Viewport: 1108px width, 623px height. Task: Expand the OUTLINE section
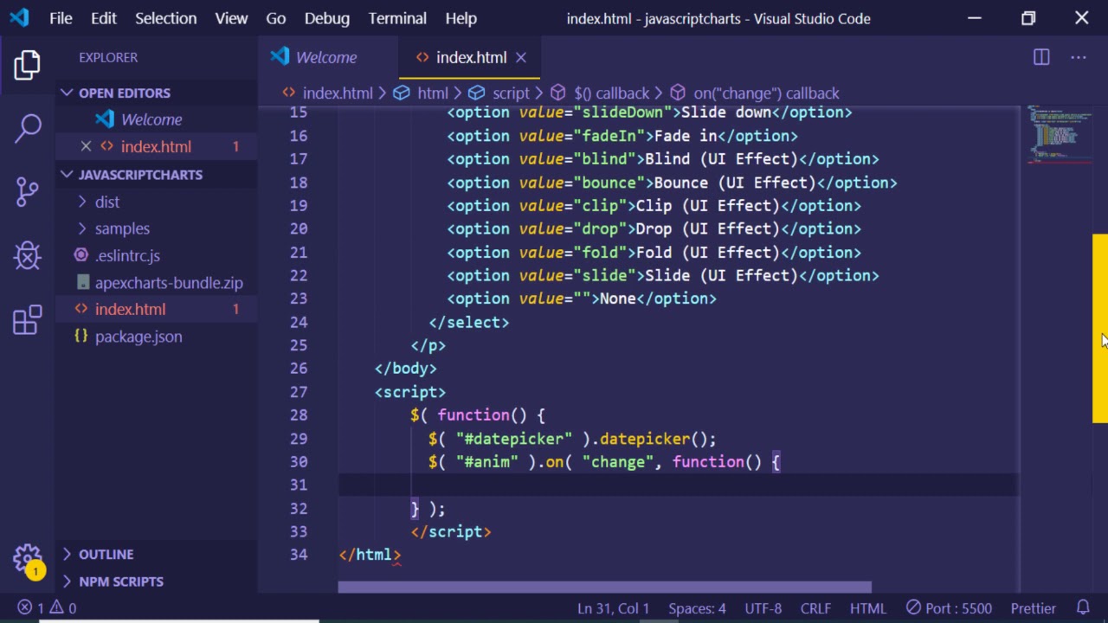pos(106,554)
